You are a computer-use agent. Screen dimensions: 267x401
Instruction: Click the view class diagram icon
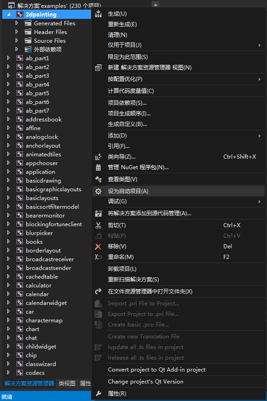(98, 179)
